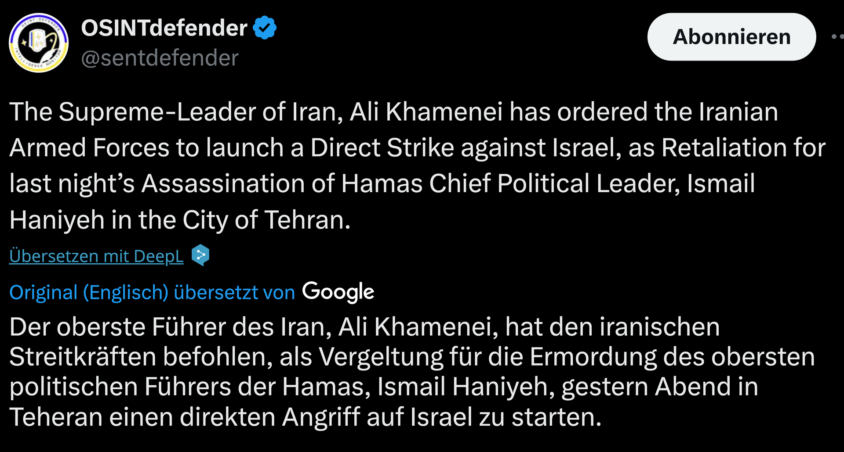Click the Google logo

pyautogui.click(x=338, y=292)
